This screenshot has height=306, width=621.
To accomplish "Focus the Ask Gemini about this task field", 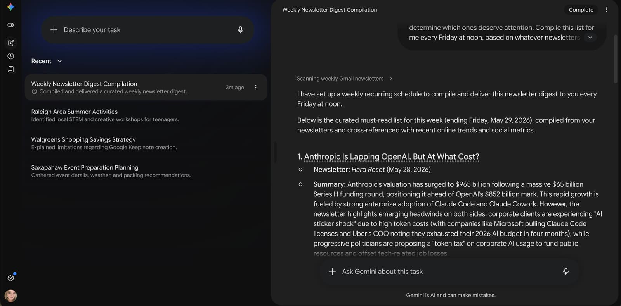I will (449, 272).
